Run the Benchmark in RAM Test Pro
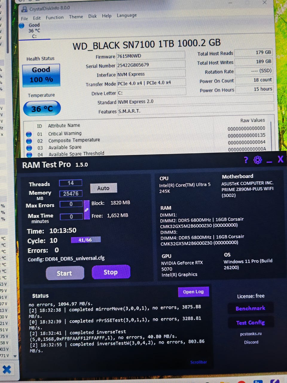Viewport: 287px width, 383px height. pos(250,308)
